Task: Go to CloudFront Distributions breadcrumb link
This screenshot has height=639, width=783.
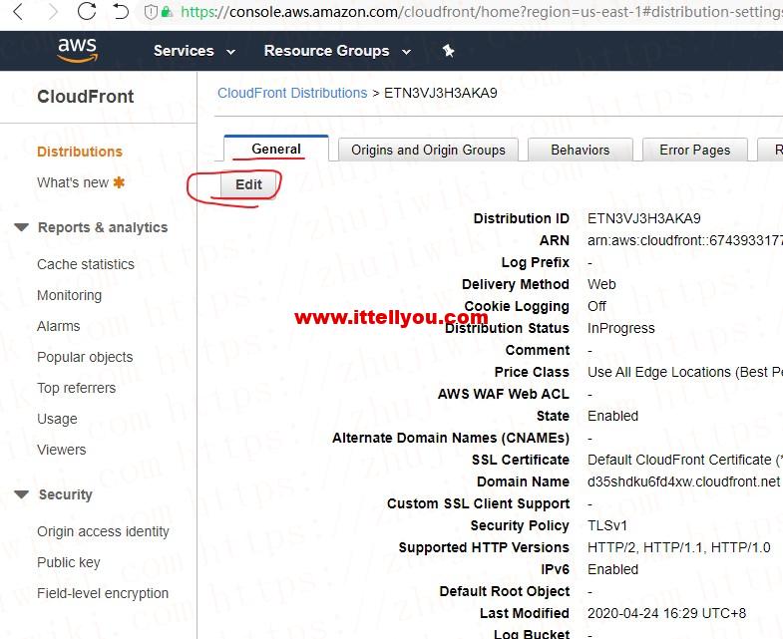Action: click(292, 93)
